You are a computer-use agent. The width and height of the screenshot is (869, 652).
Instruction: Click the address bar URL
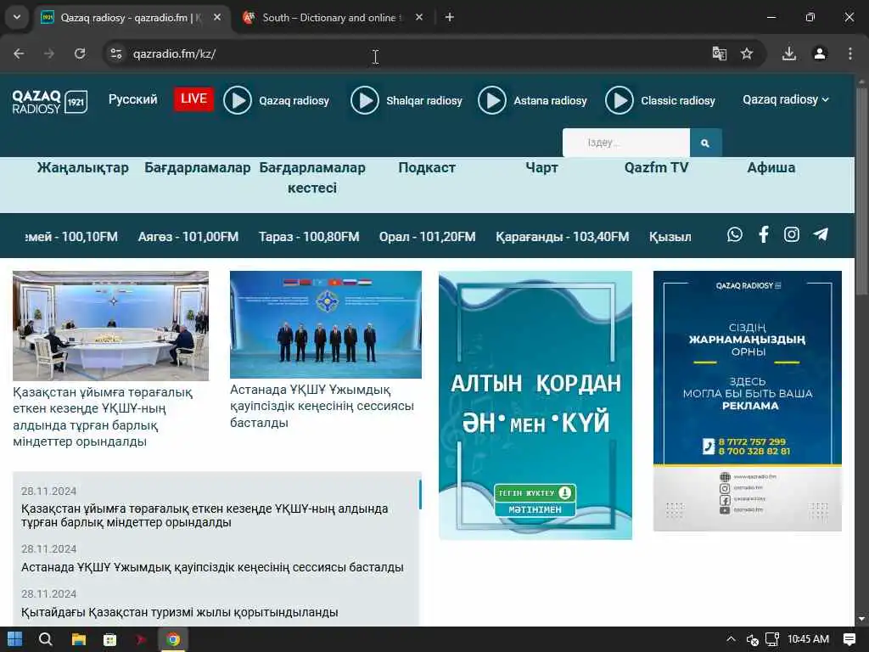pyautogui.click(x=174, y=53)
